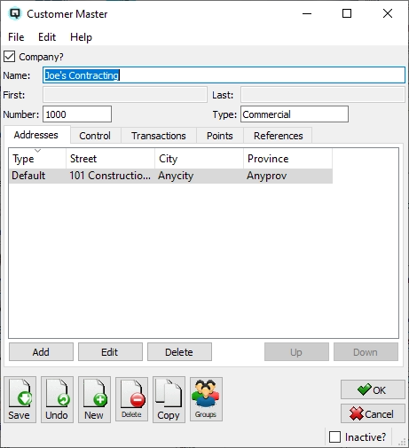Click the red Delete record icon
This screenshot has height=448, width=409.
(x=131, y=399)
